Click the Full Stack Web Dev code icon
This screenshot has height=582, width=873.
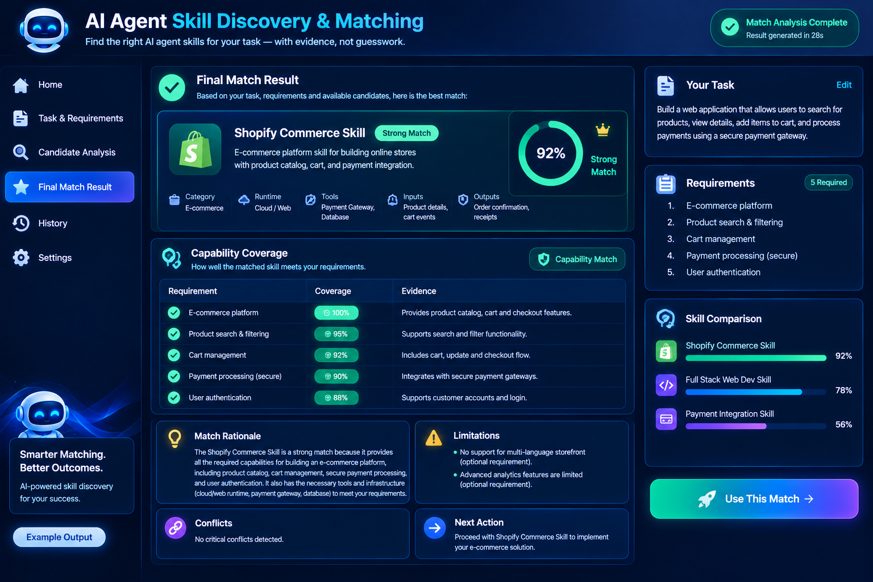pos(666,385)
